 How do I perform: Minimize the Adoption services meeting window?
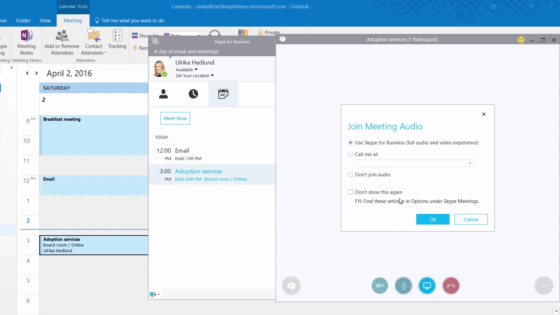(x=532, y=40)
